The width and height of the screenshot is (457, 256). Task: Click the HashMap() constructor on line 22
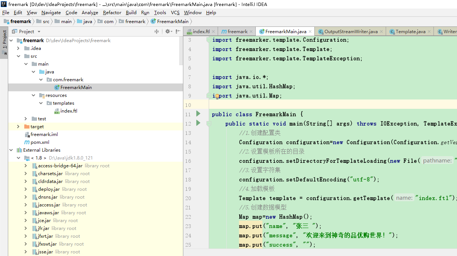coord(296,217)
